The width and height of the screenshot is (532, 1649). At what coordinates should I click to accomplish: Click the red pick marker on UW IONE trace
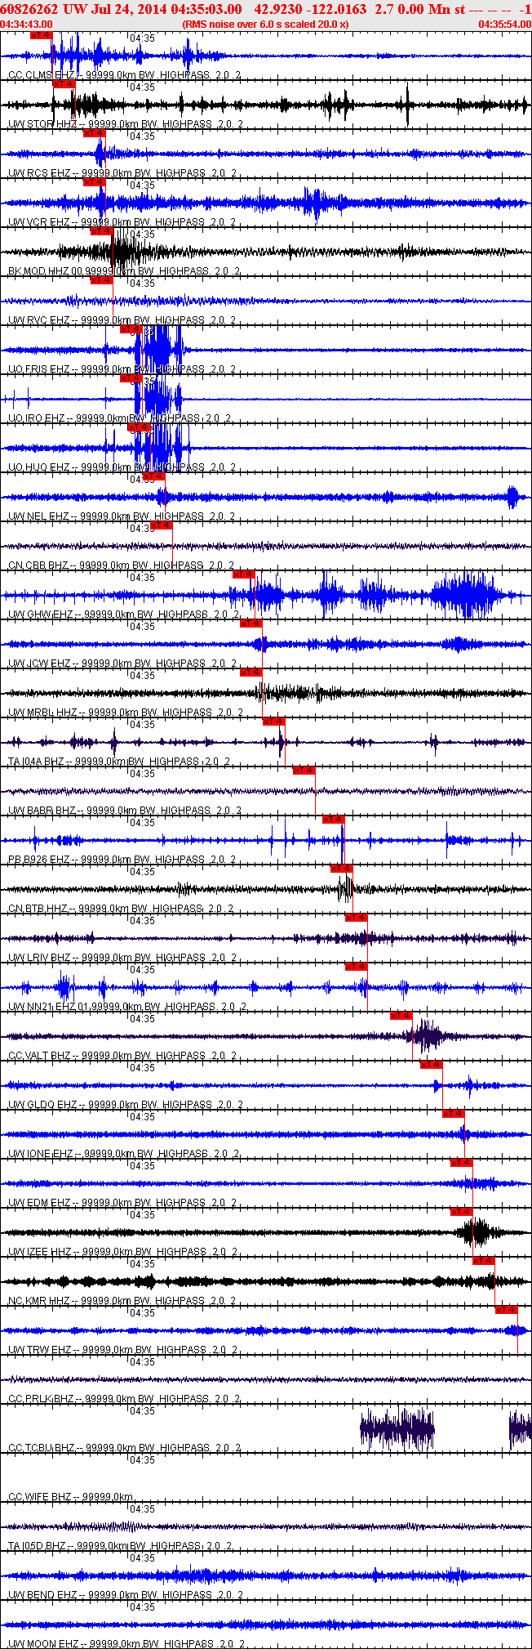(454, 1114)
